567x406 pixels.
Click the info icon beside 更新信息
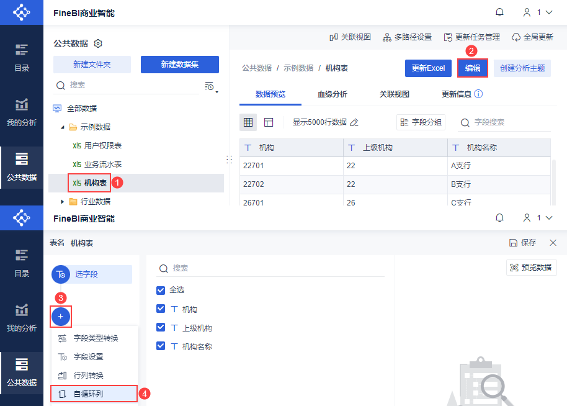click(478, 94)
